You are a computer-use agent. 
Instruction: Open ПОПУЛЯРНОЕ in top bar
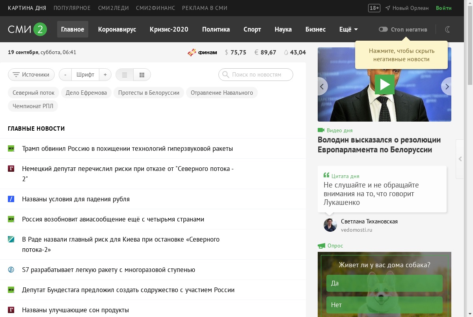point(72,8)
